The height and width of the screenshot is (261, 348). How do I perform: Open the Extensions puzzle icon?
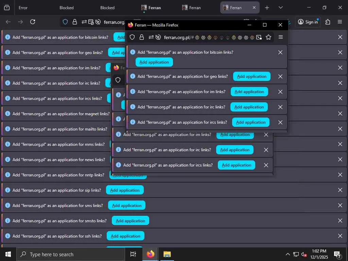328,22
